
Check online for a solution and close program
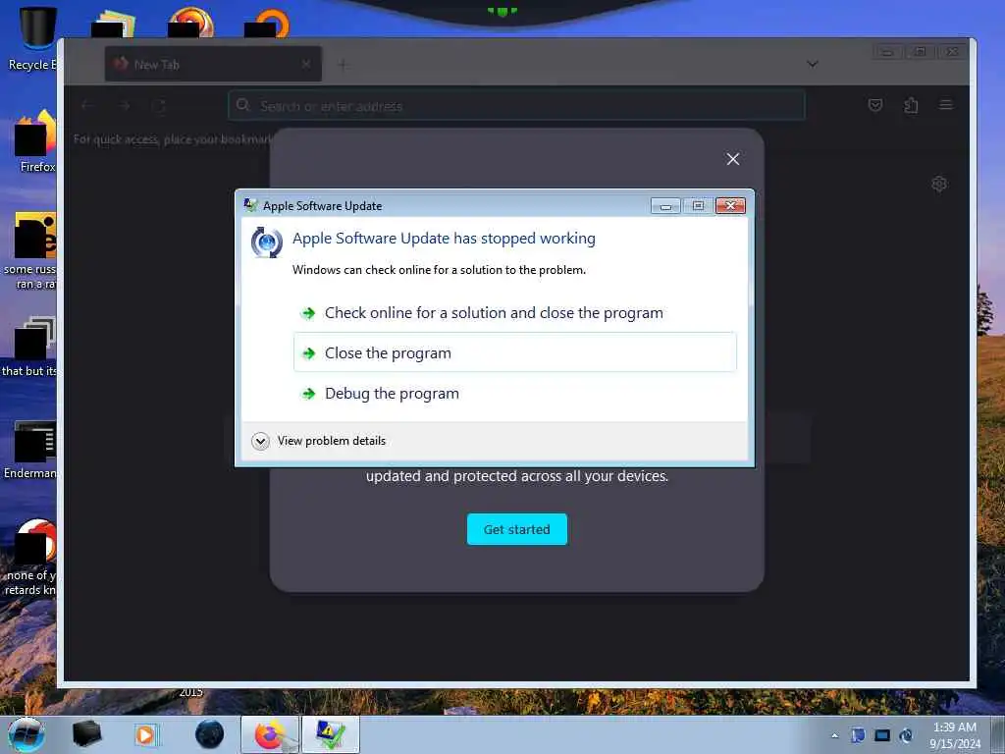514,313
